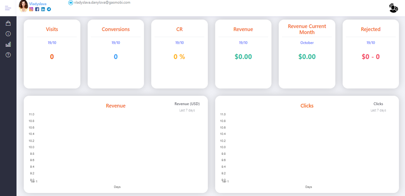This screenshot has height=196, width=405.
Task: Click the 19/10 date in Conversions card
Action: coord(116,43)
